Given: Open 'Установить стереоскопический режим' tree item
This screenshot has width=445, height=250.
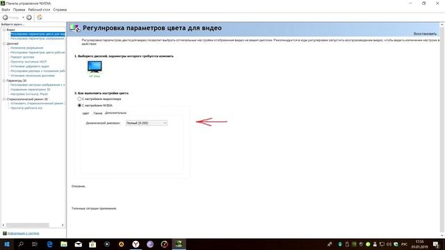Looking at the screenshot, I should tap(38, 103).
